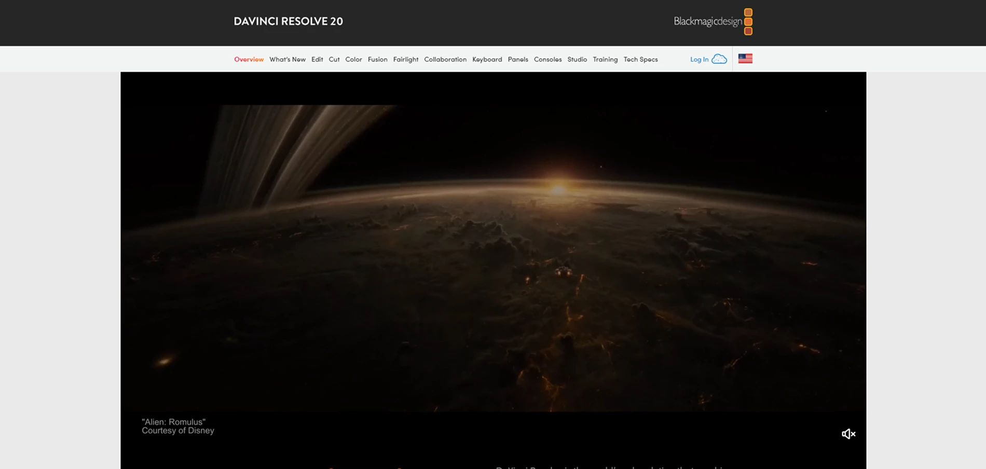Viewport: 986px width, 469px height.
Task: Open the DaVinci Resolve Studio page
Action: (577, 59)
